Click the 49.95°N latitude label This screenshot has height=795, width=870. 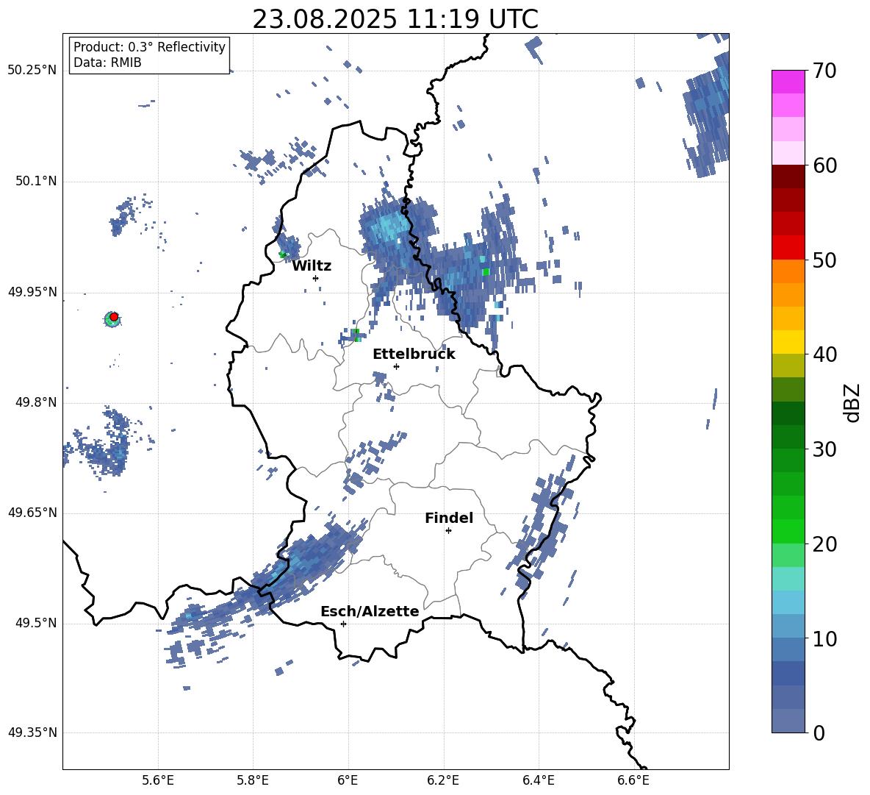click(32, 292)
